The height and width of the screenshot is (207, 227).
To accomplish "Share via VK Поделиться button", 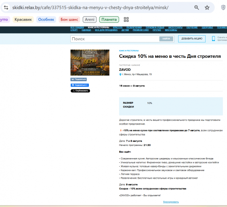I will [79, 79].
